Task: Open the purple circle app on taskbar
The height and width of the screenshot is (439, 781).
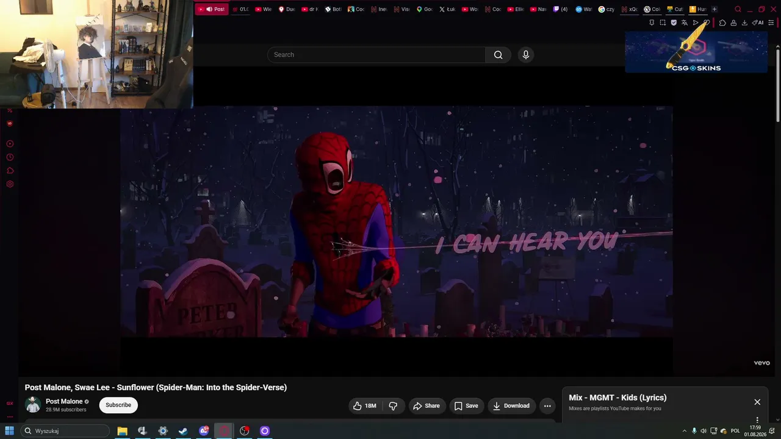Action: click(265, 431)
